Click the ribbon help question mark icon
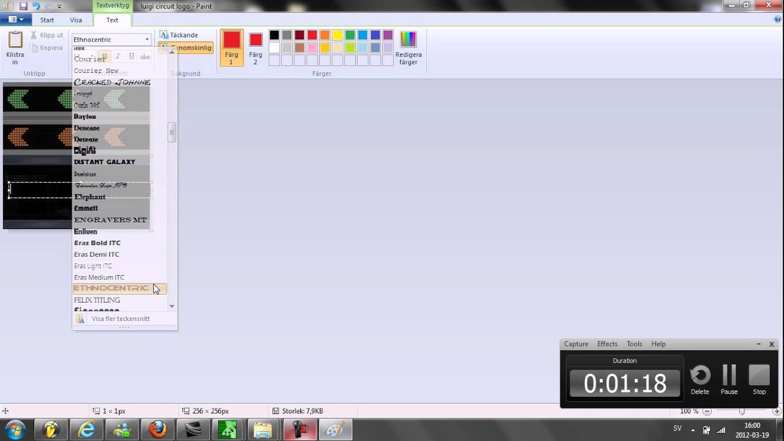The width and height of the screenshot is (784, 441). [777, 20]
